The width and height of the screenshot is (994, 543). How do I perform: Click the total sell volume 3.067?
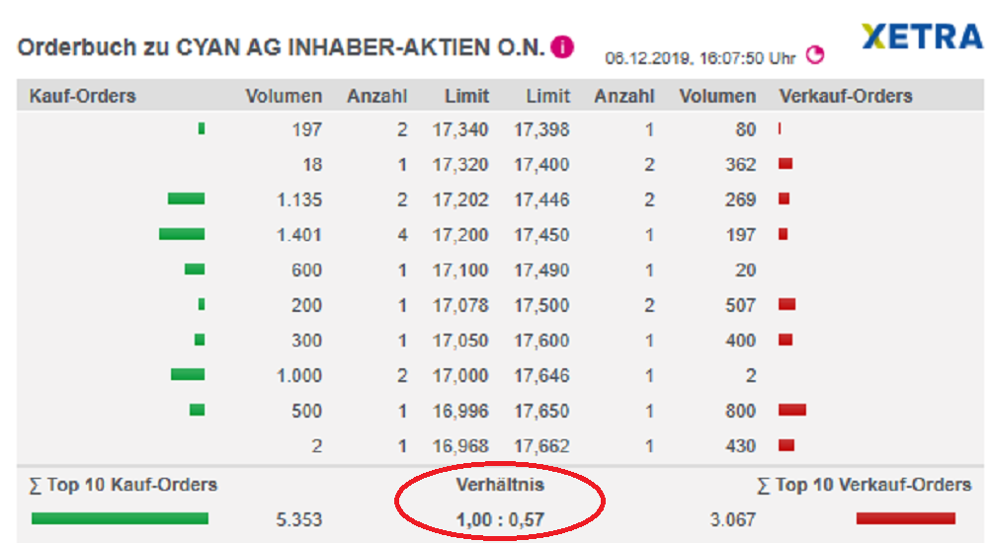(x=732, y=519)
